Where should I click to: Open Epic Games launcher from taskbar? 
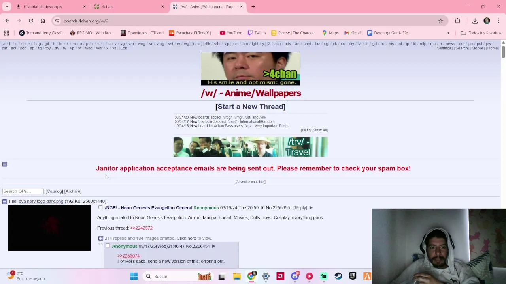click(353, 277)
